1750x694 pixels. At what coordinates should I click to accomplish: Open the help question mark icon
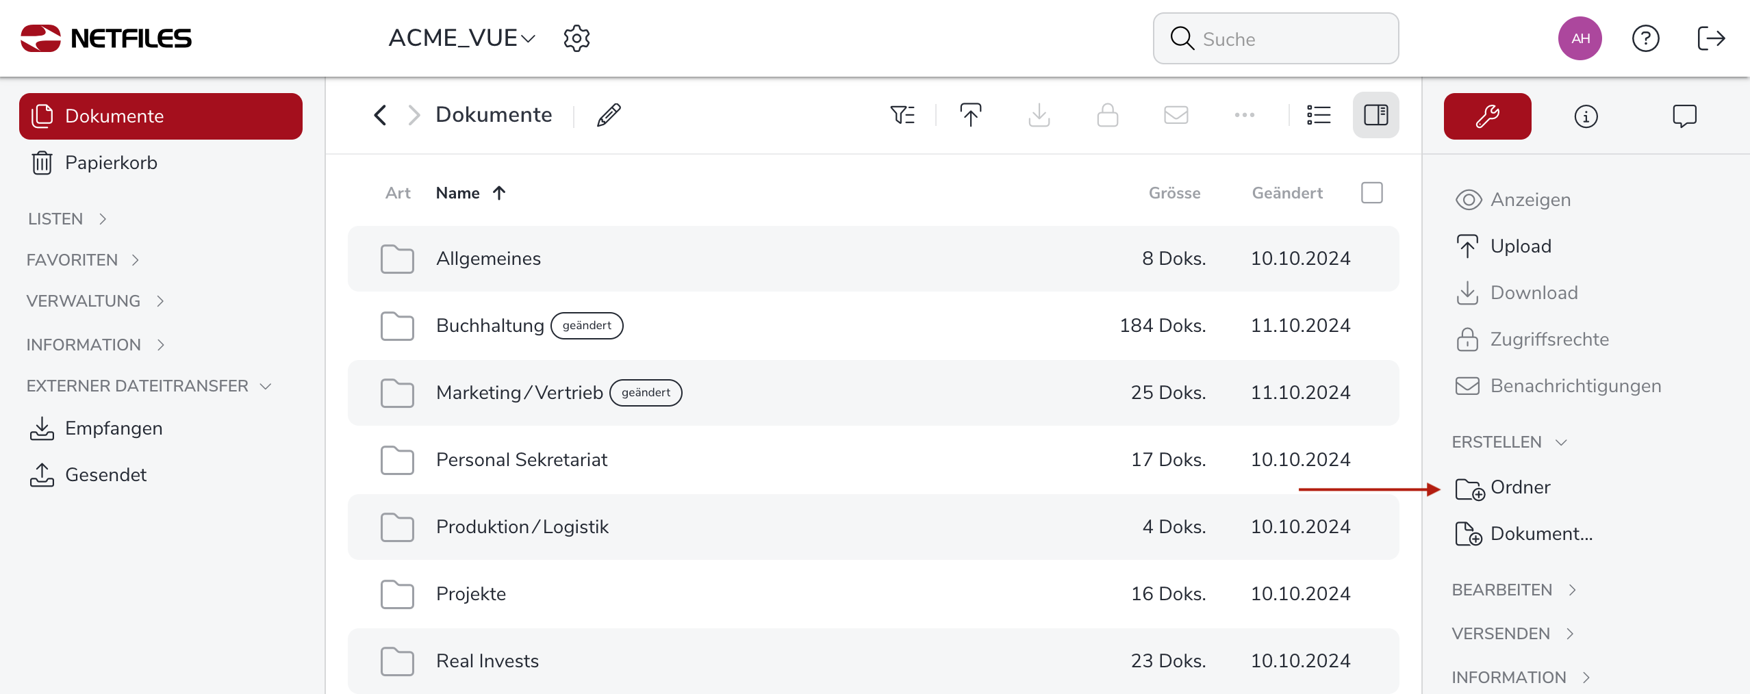point(1645,38)
